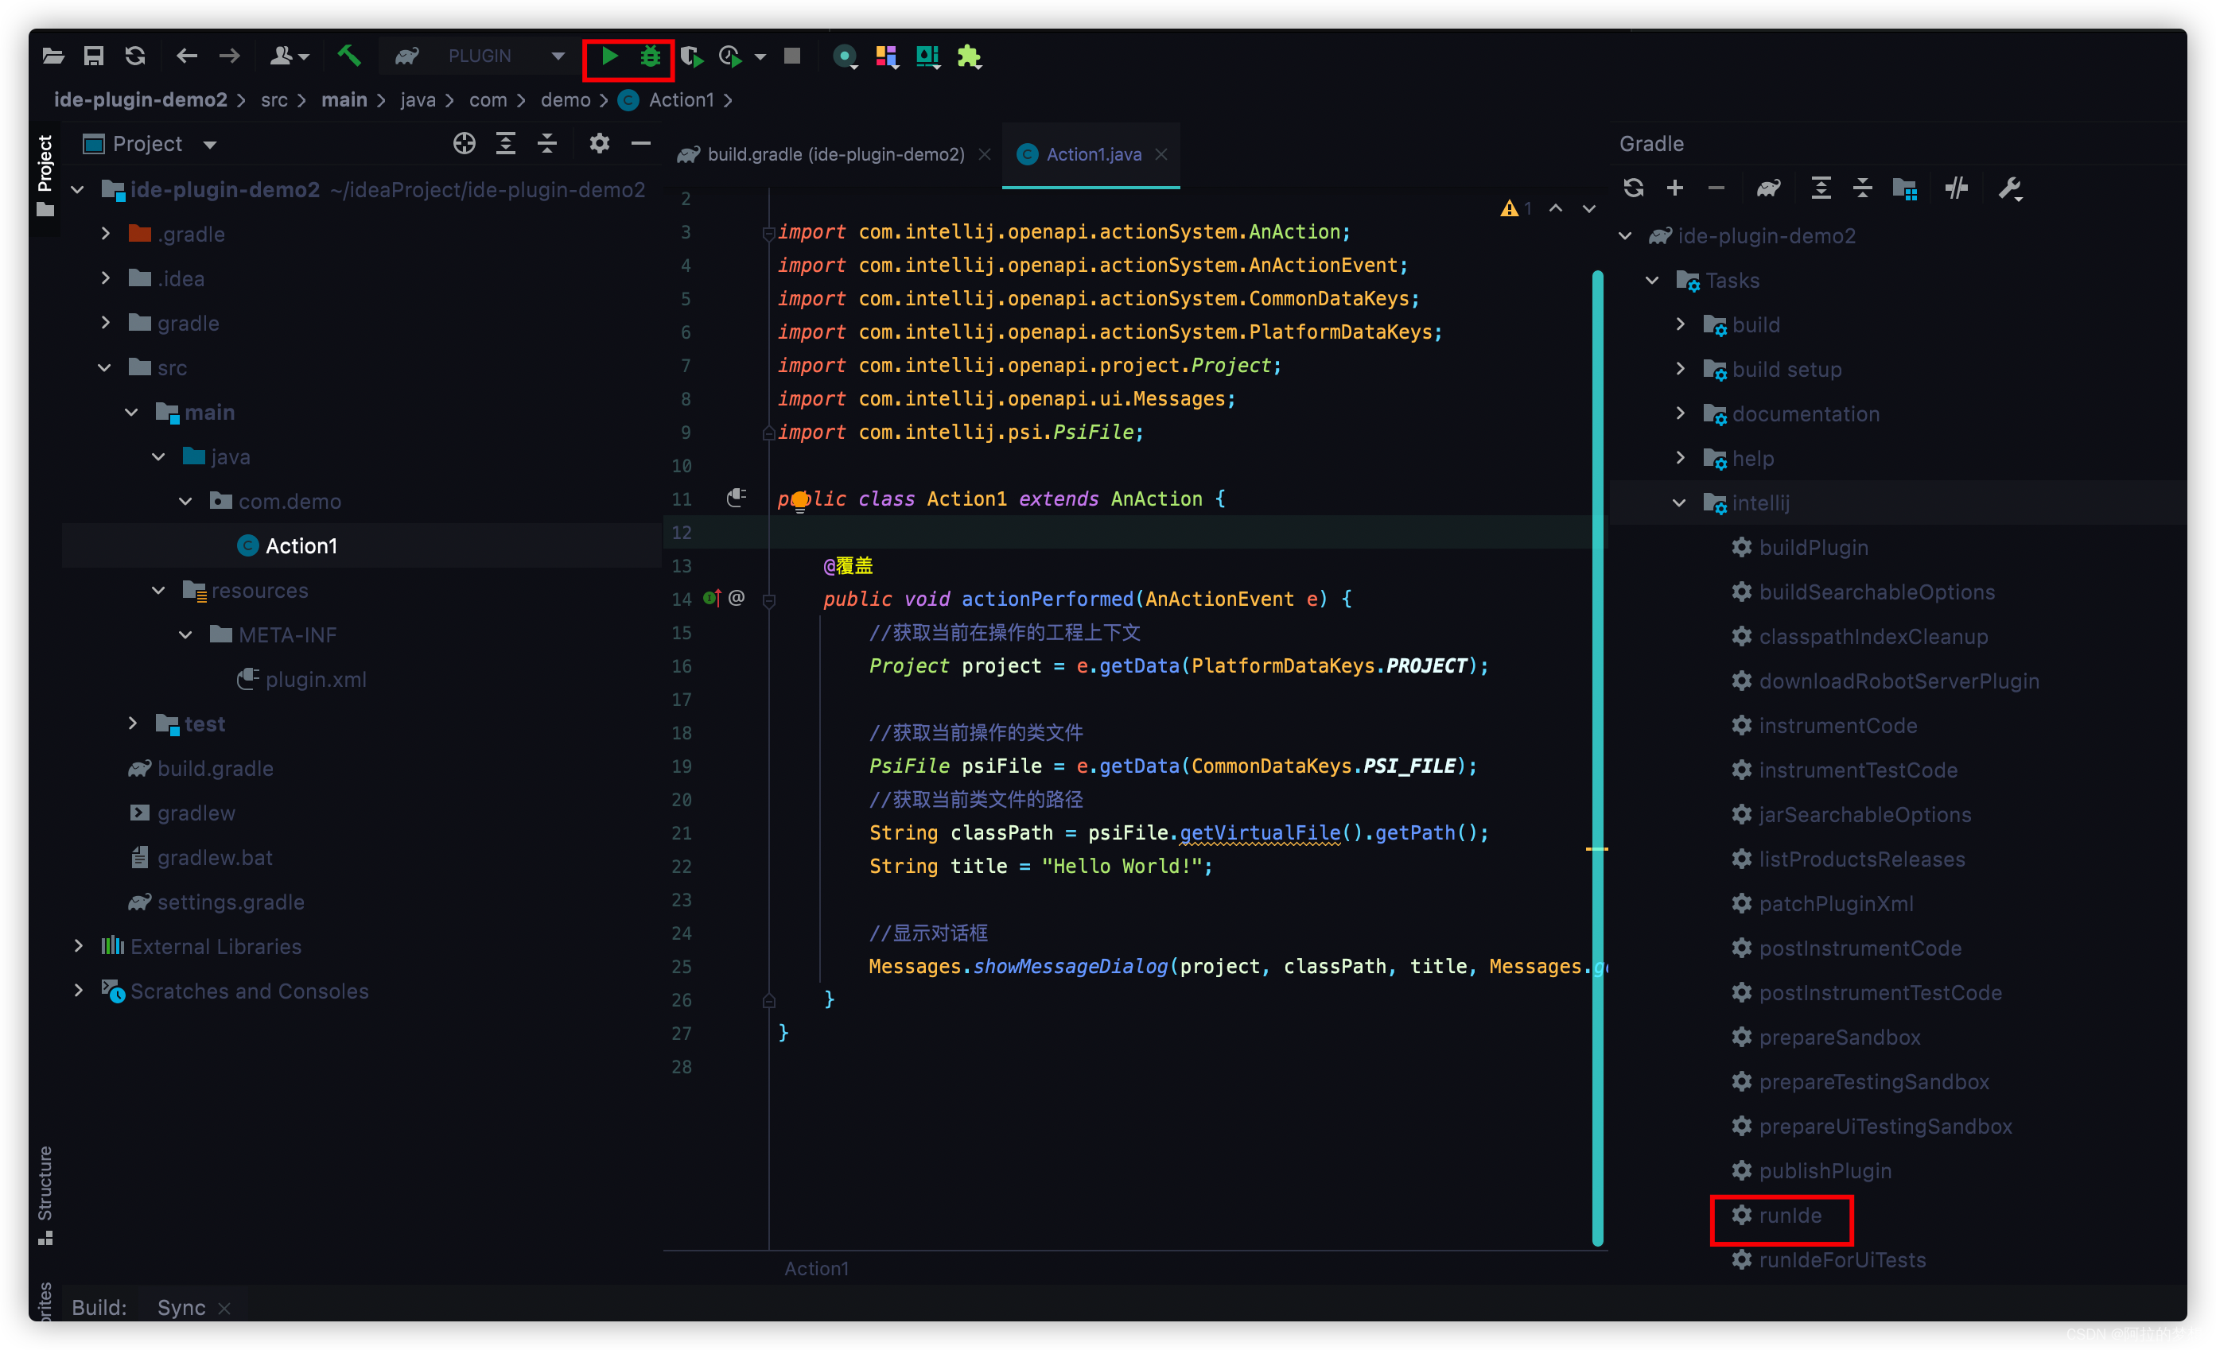
Task: Click the editor vertical scrollbar
Action: tap(1597, 758)
